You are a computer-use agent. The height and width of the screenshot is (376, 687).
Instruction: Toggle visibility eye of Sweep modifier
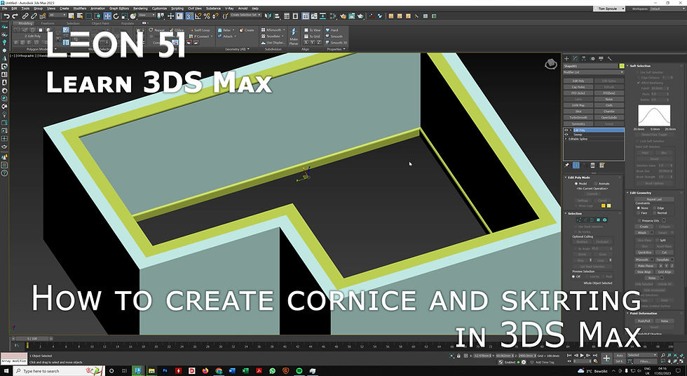tap(566, 135)
